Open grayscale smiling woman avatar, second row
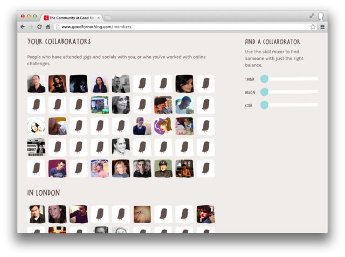The width and height of the screenshot is (345, 257). 121,105
